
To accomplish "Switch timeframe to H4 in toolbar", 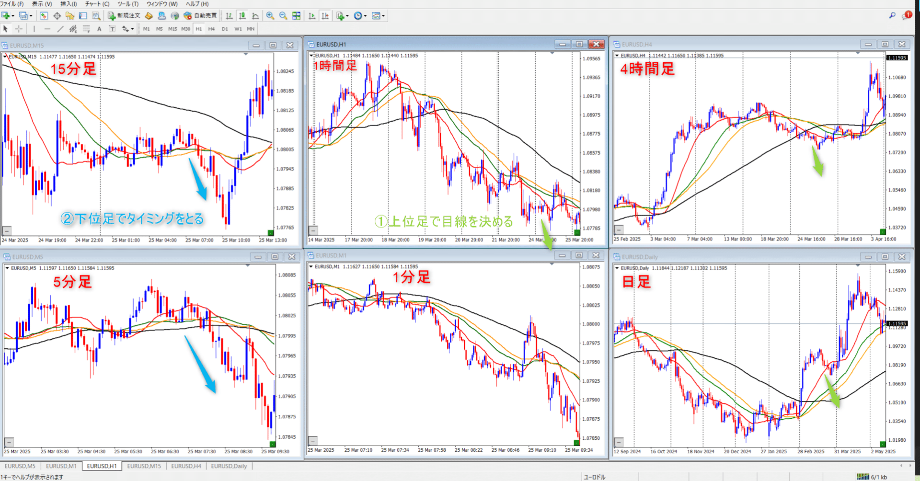I will (211, 29).
